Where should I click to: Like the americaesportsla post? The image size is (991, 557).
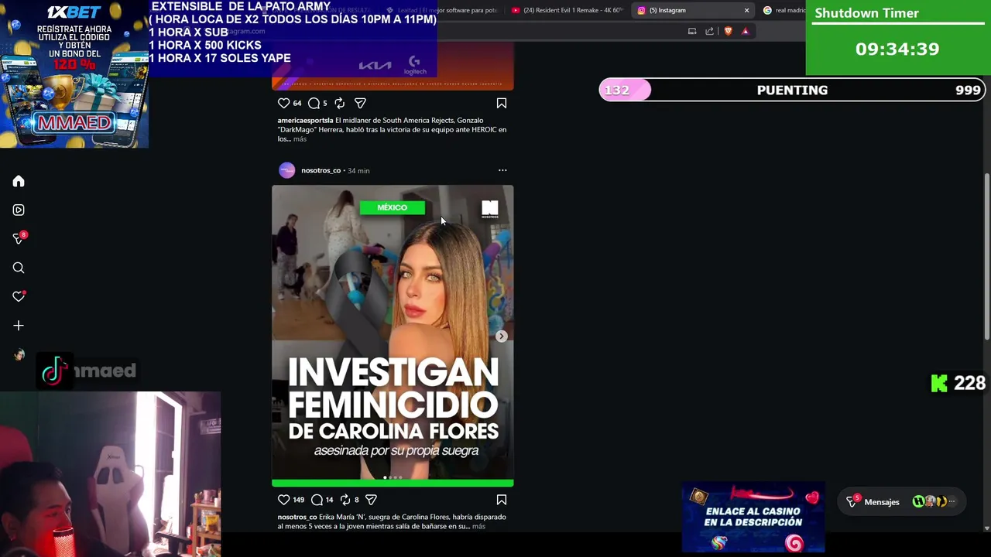[284, 103]
